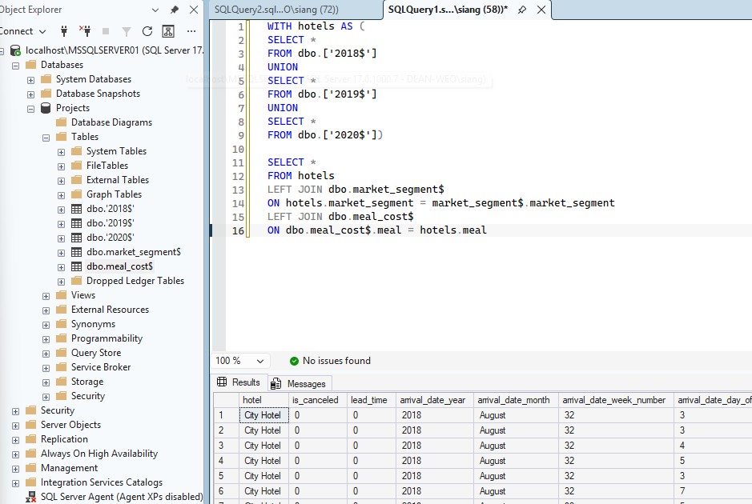Click the No issues found status indicator
This screenshot has height=504, width=752.
click(330, 361)
